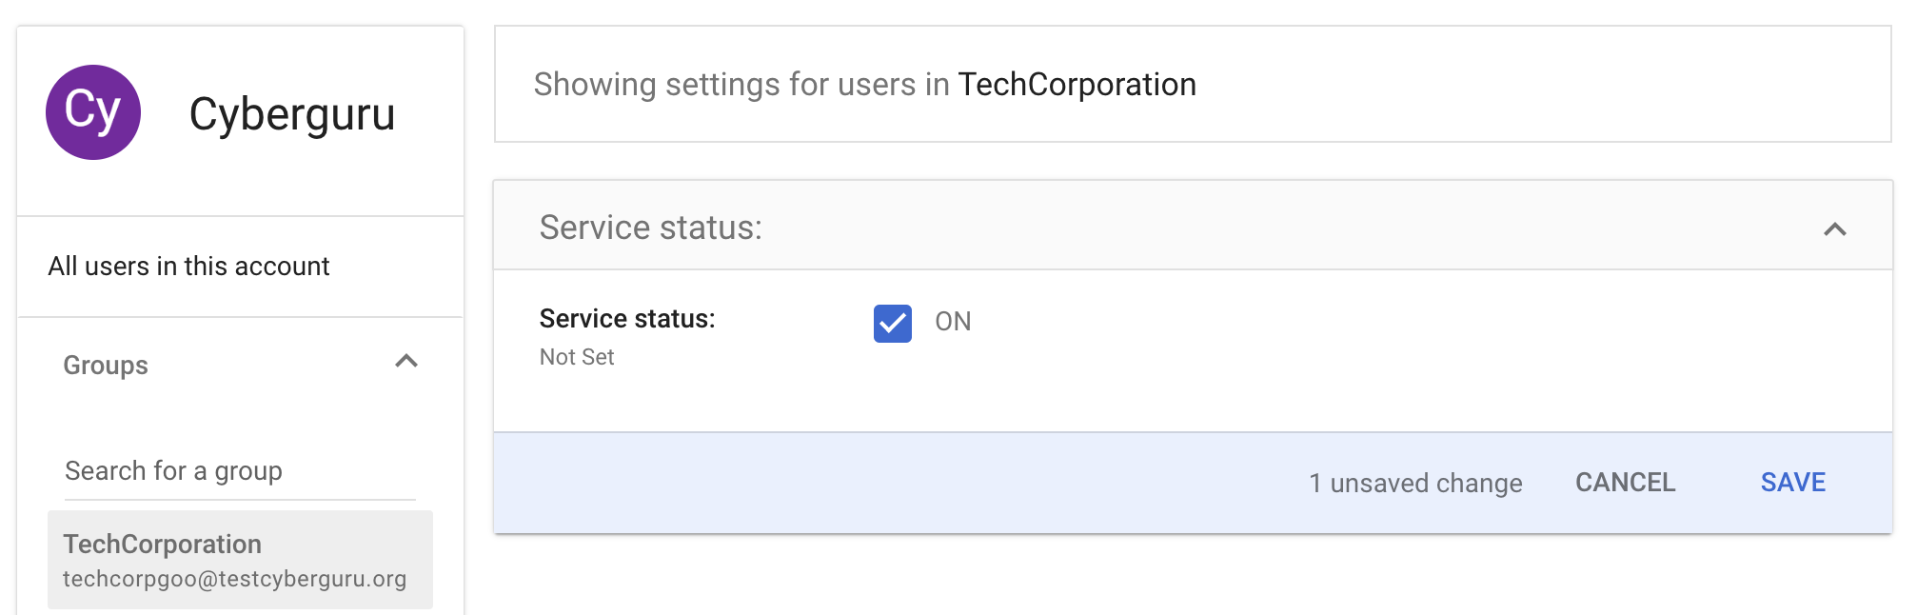The height and width of the screenshot is (615, 1917).
Task: Click the techcorpgoo@testcyberguru.org group email
Action: pos(234,579)
